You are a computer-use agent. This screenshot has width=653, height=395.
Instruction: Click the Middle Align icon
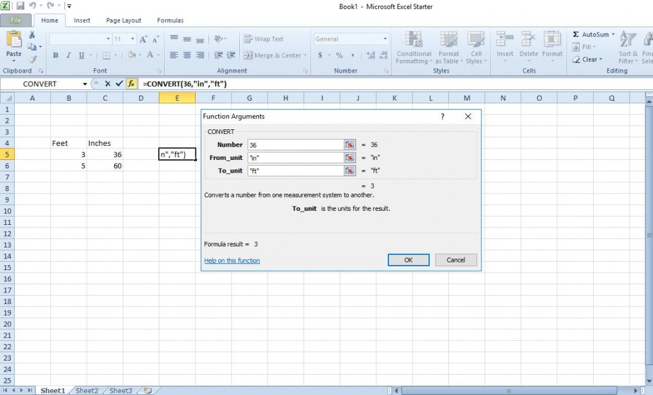pyautogui.click(x=187, y=39)
